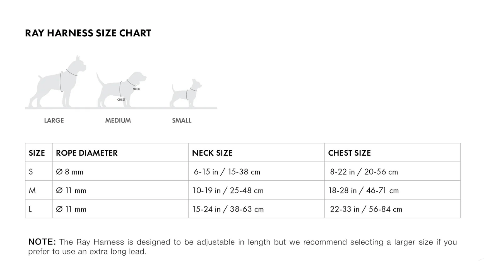484x261 pixels.
Task: Select the 22-33 in chest size cell
Action: pos(393,209)
